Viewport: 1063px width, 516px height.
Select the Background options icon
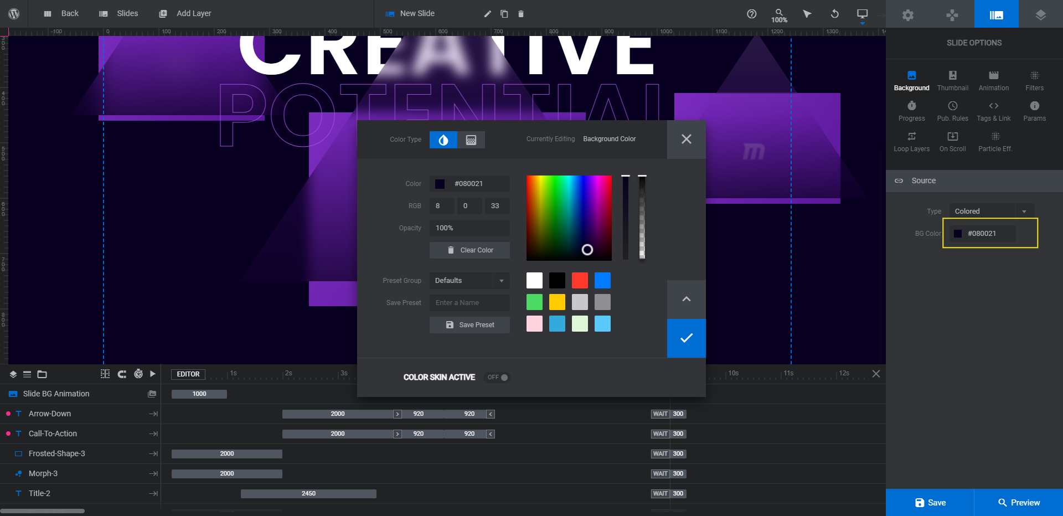(912, 81)
